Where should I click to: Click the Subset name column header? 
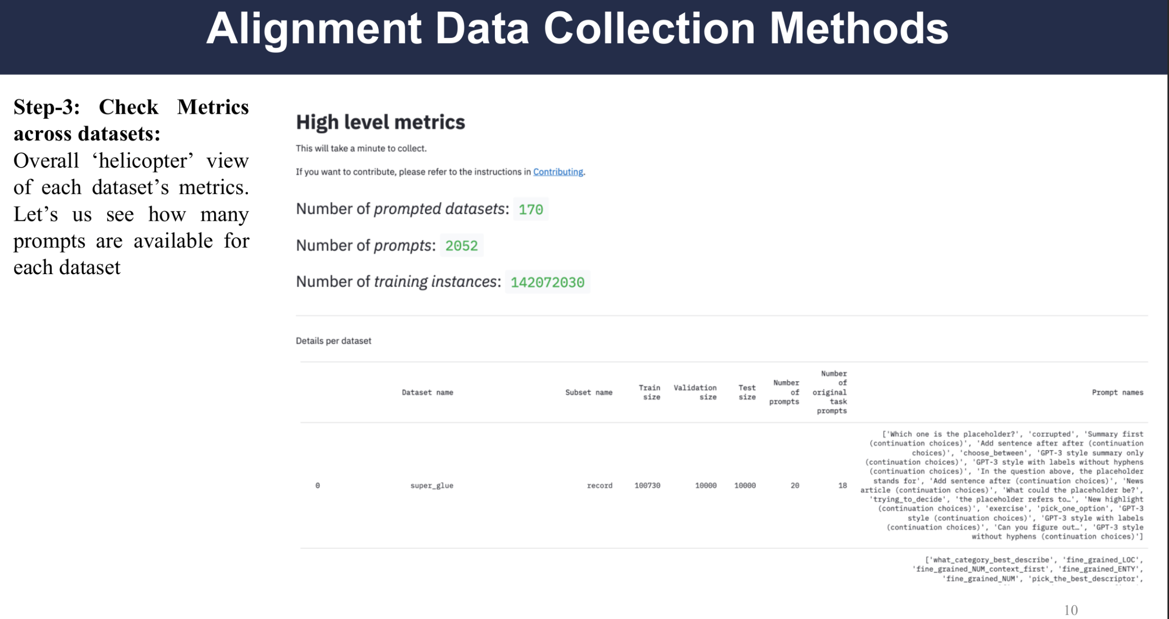point(589,393)
